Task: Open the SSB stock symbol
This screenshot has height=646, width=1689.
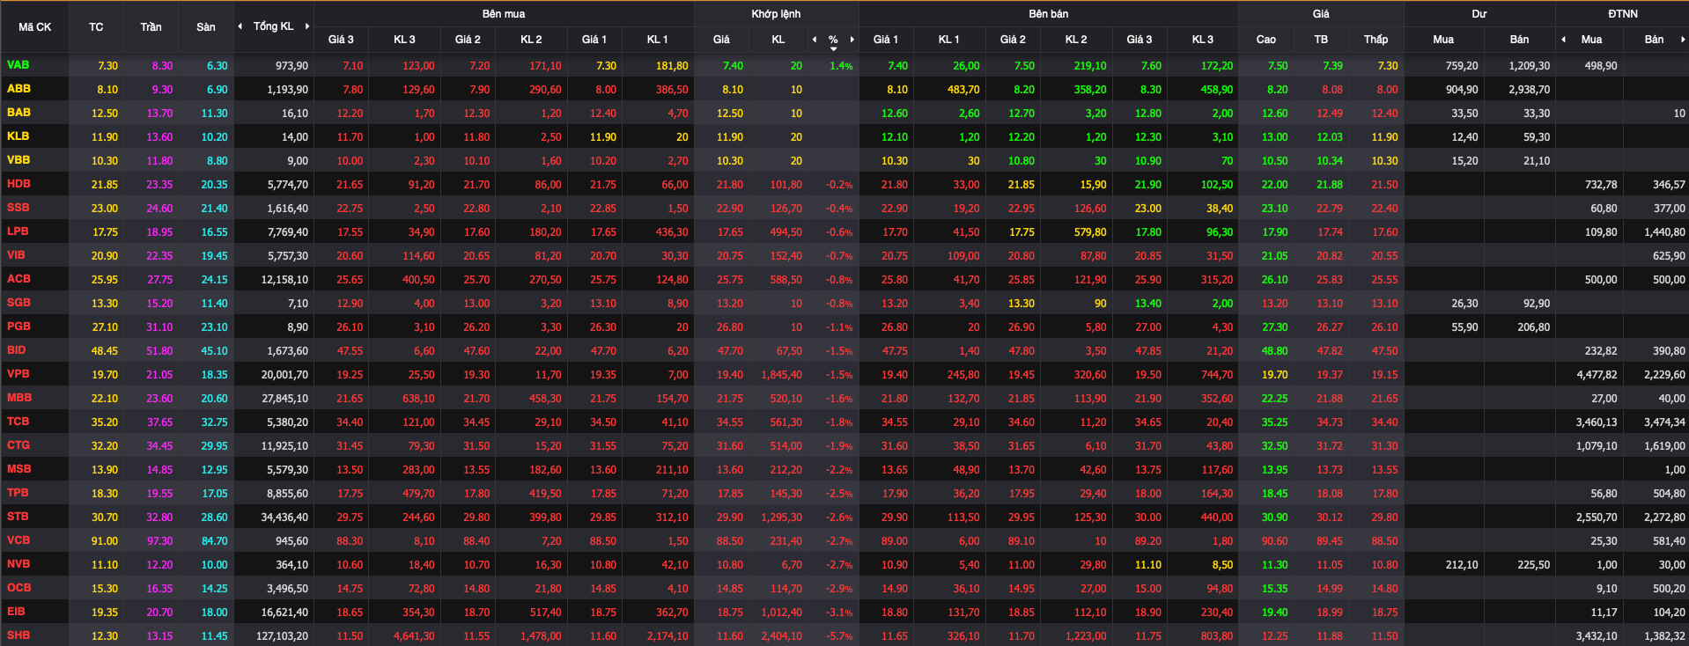Action: (18, 208)
